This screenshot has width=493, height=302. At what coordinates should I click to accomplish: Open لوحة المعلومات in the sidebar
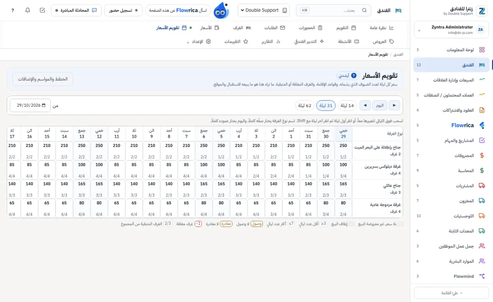pyautogui.click(x=451, y=50)
